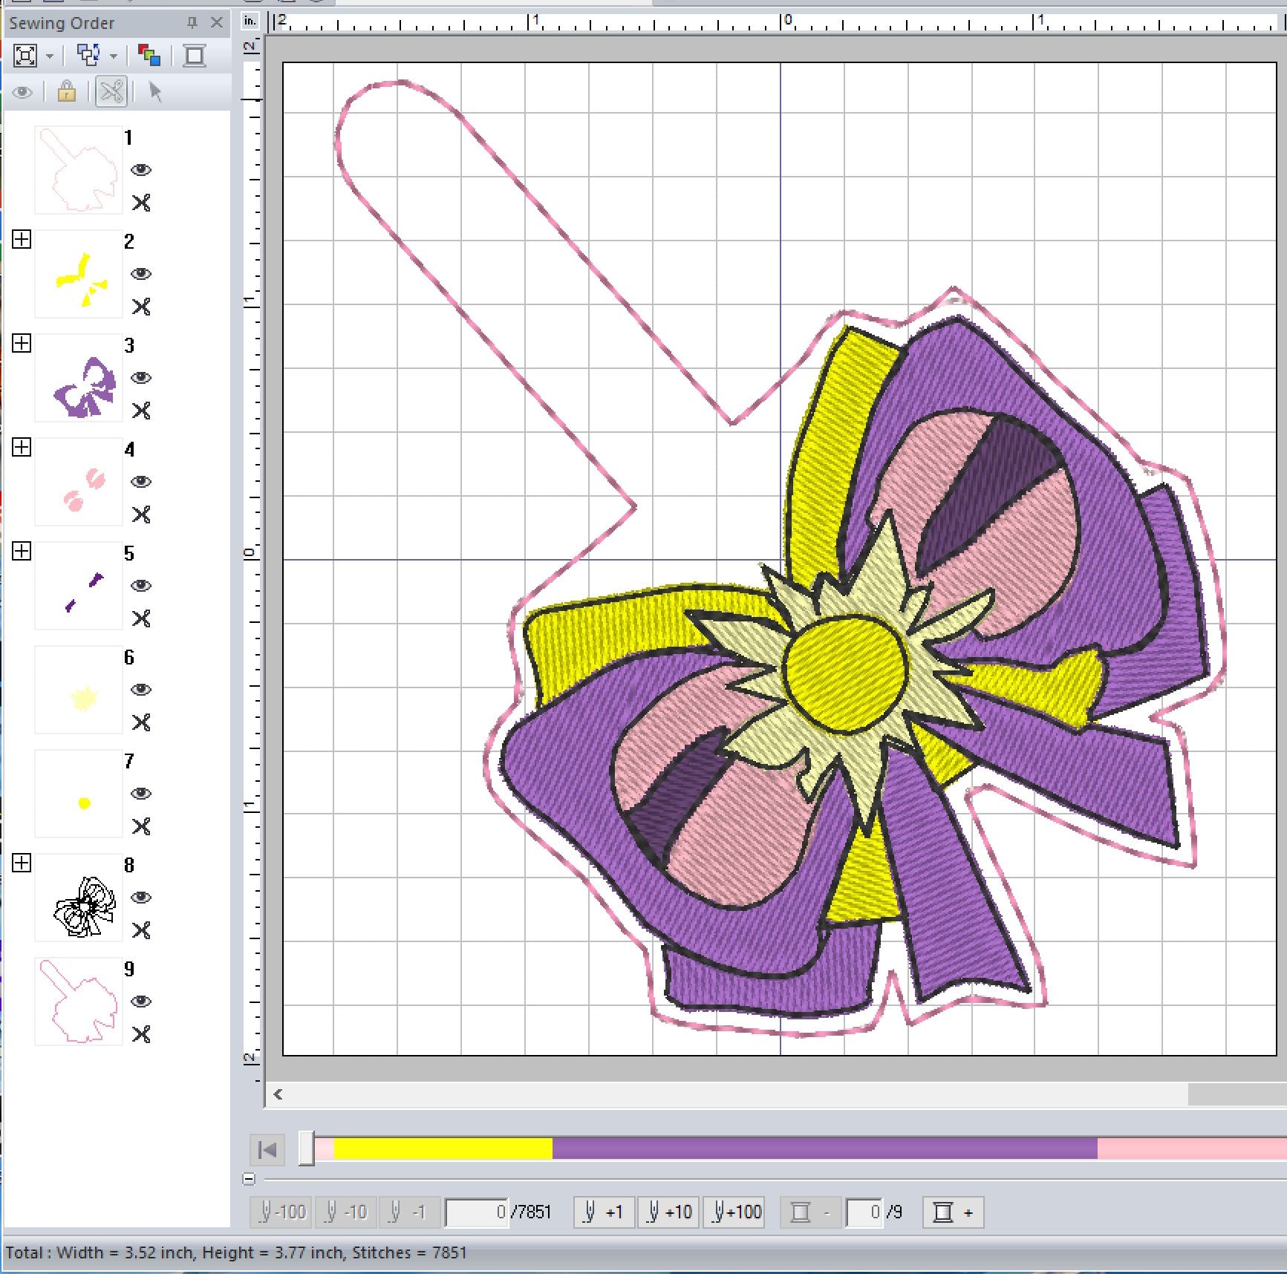Toggle visibility of sewing order item 6
This screenshot has width=1287, height=1274.
tap(141, 690)
